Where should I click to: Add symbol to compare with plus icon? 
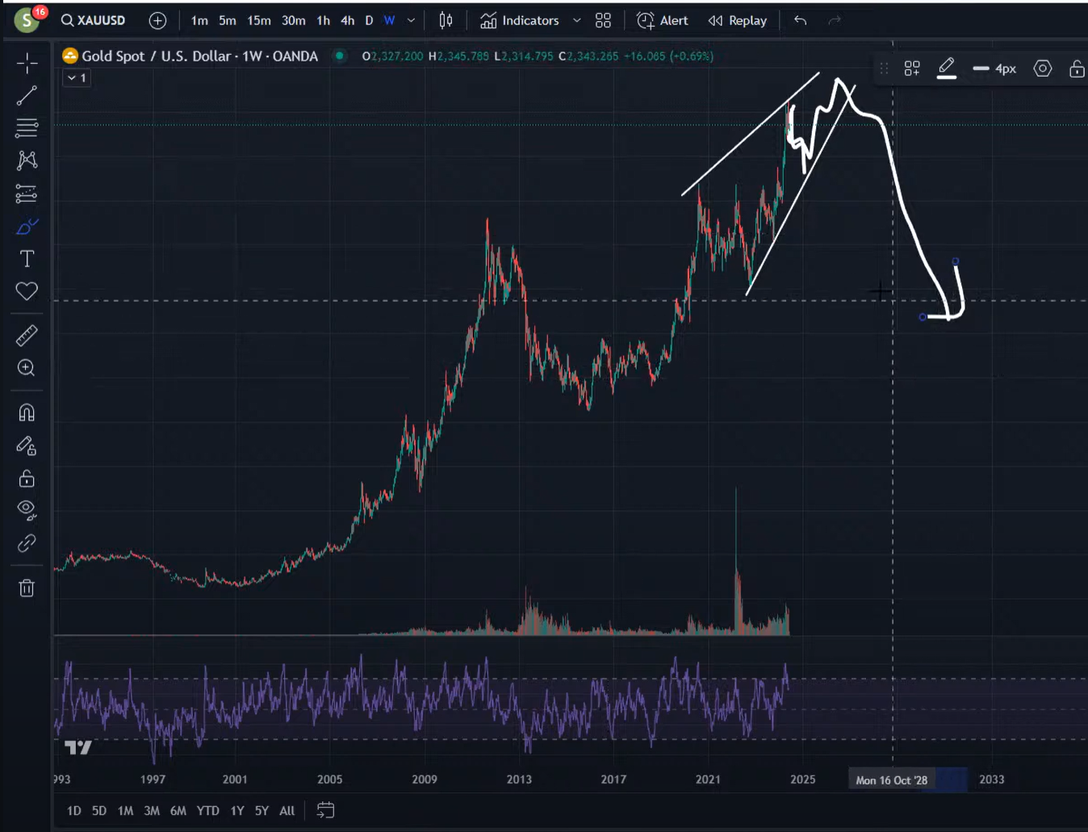click(x=158, y=21)
